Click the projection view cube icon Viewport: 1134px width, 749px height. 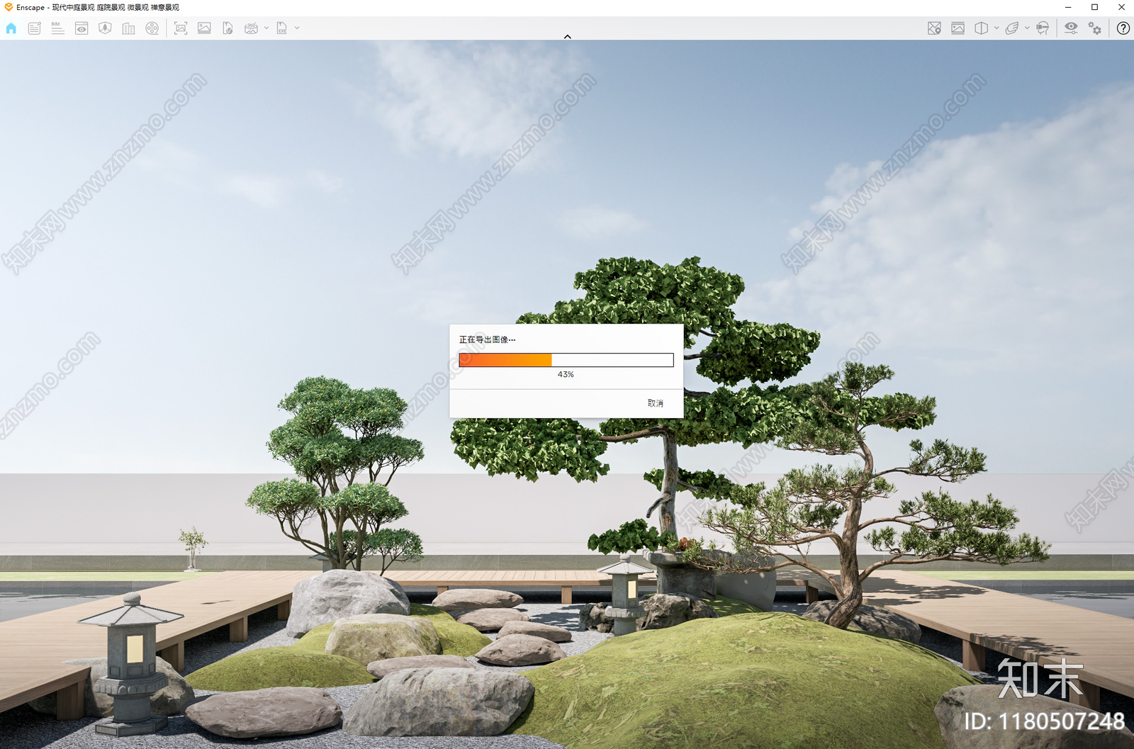[981, 28]
